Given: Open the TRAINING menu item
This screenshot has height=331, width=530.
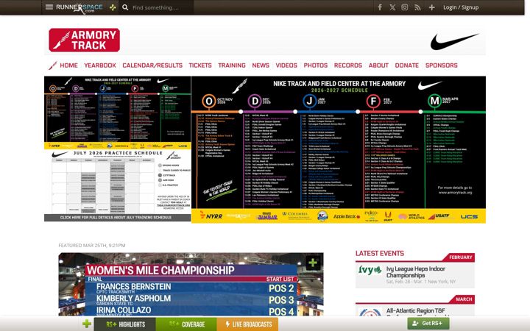Looking at the screenshot, I should click(x=232, y=65).
